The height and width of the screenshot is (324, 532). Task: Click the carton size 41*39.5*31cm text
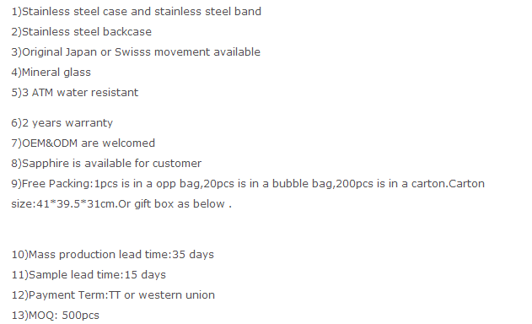click(x=64, y=204)
